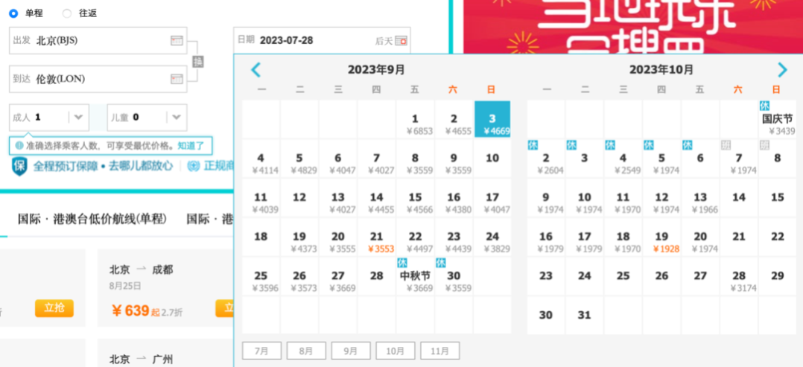Screen dimensions: 803x367
Task: Expand the adult count dropdown
Action: pyautogui.click(x=78, y=117)
